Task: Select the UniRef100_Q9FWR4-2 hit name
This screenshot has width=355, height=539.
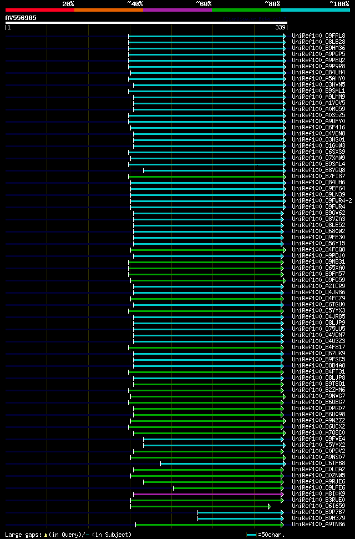Action: tap(322, 201)
